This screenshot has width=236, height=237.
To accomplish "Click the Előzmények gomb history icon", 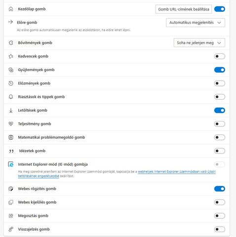I will tap(11, 83).
